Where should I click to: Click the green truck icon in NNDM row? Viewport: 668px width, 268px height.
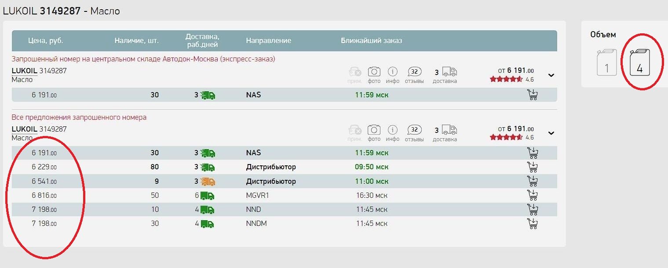pos(208,224)
